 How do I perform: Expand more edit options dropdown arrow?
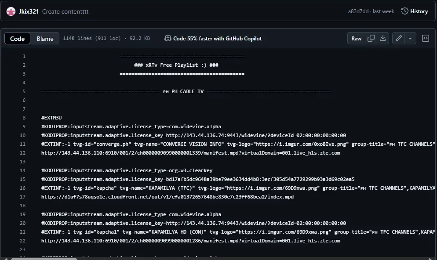point(410,38)
